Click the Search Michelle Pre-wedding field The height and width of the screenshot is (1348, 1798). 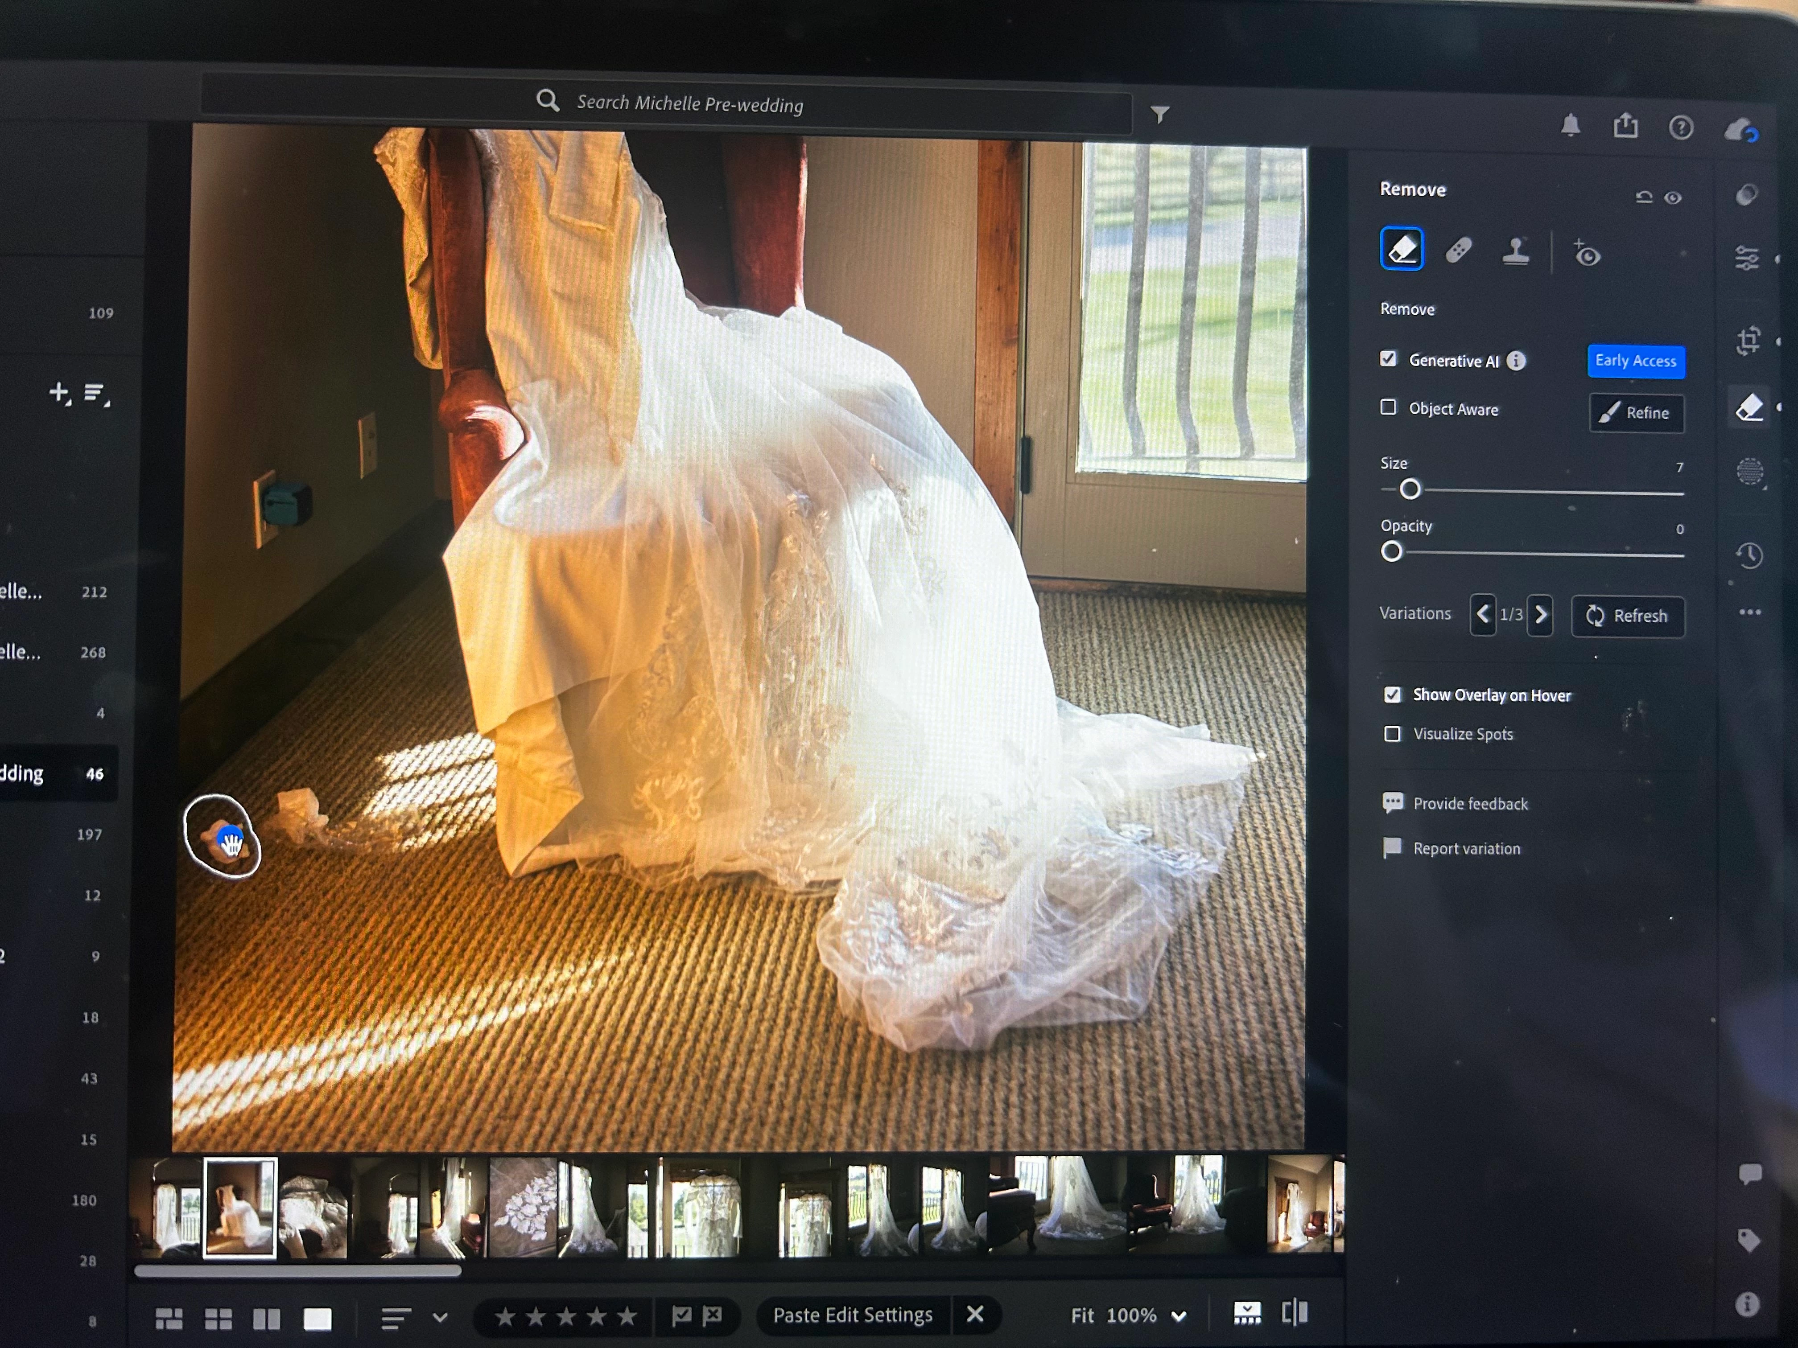pyautogui.click(x=689, y=104)
